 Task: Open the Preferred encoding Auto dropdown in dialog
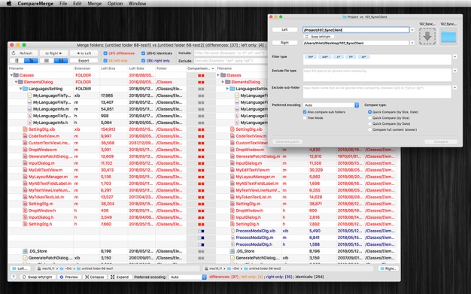[x=331, y=105]
